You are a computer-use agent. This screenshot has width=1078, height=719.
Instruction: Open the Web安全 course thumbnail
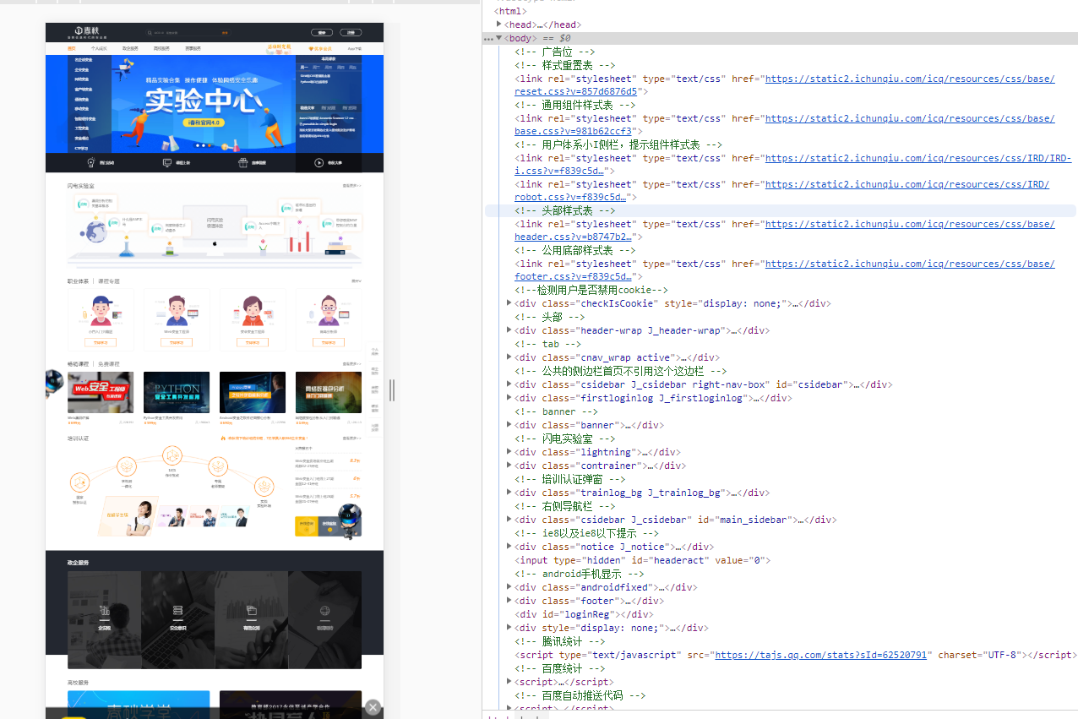(x=101, y=392)
